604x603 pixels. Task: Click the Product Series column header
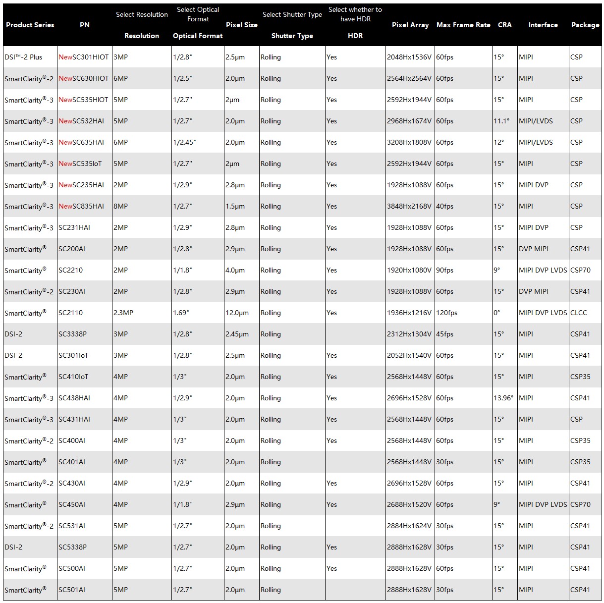click(x=30, y=25)
